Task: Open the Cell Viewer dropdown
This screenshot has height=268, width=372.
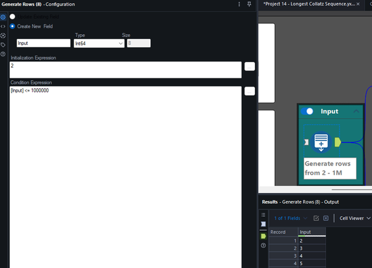Action: (355, 218)
